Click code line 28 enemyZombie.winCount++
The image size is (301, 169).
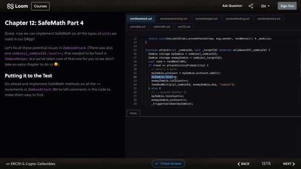click(169, 100)
